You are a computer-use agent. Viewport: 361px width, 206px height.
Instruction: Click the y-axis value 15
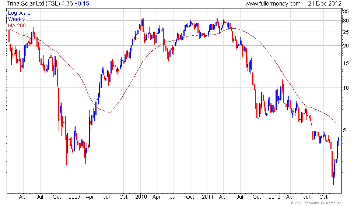(346, 63)
